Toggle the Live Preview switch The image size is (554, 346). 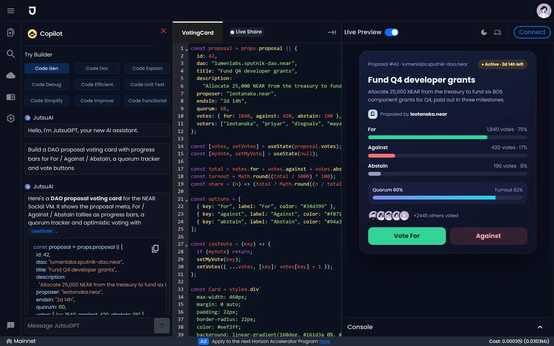click(x=392, y=32)
